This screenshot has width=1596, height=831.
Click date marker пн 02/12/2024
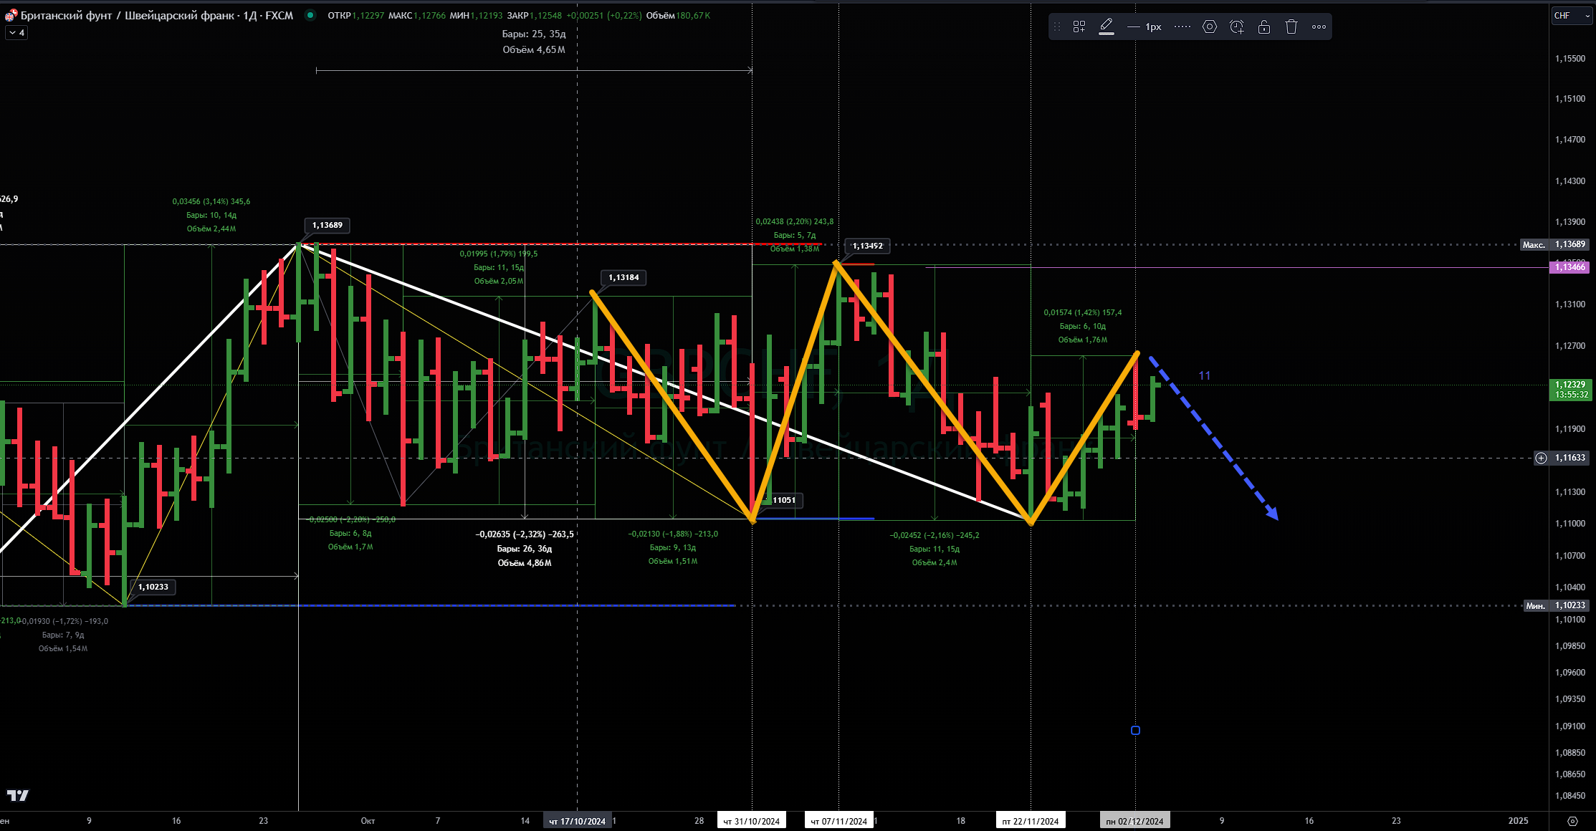tap(1135, 821)
